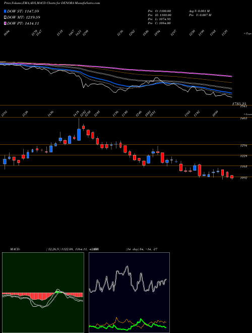The image size is (252, 333).
Task: Click the 'Avg V: 0.001 M' volume text
Action: (200, 11)
